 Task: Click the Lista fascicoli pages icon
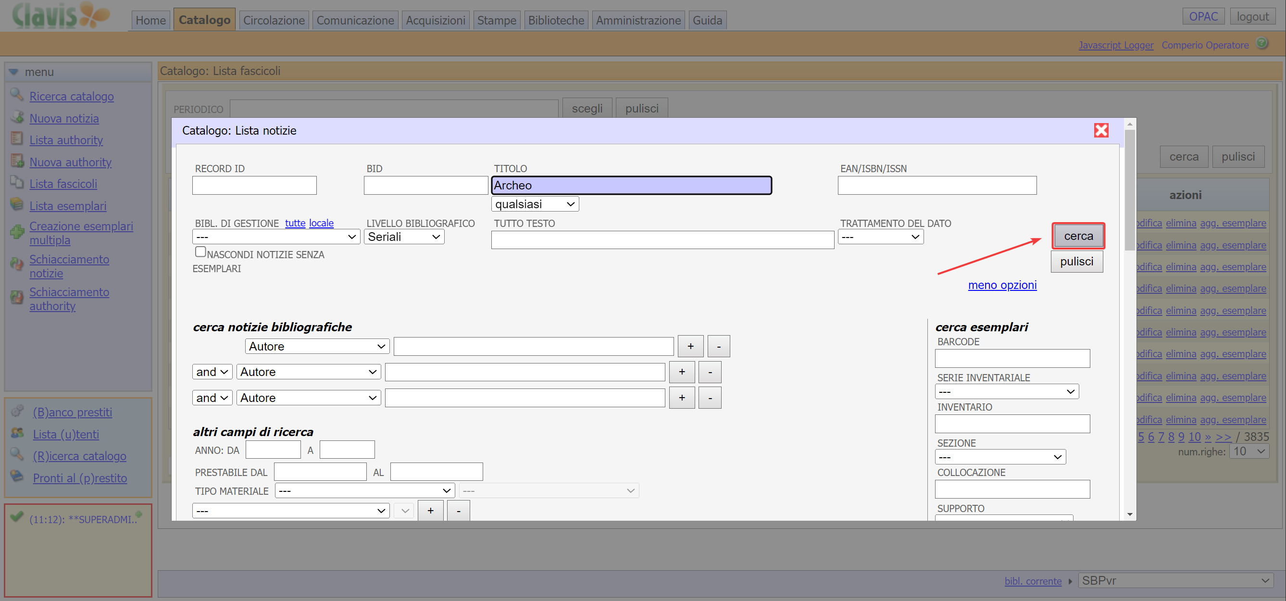17,183
